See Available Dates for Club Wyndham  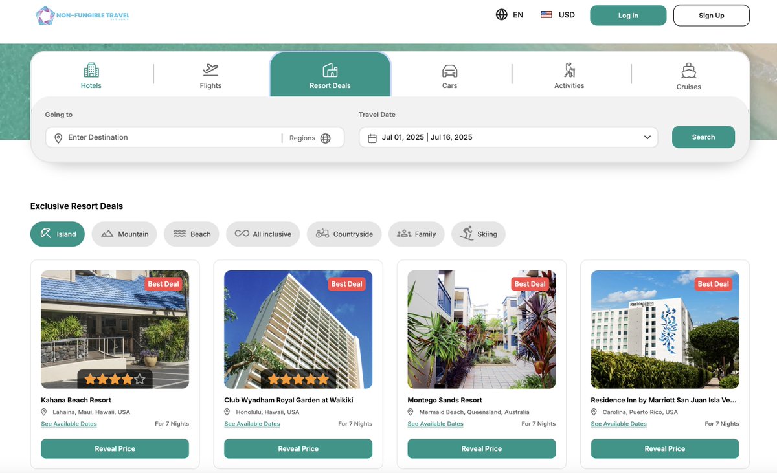coord(252,424)
